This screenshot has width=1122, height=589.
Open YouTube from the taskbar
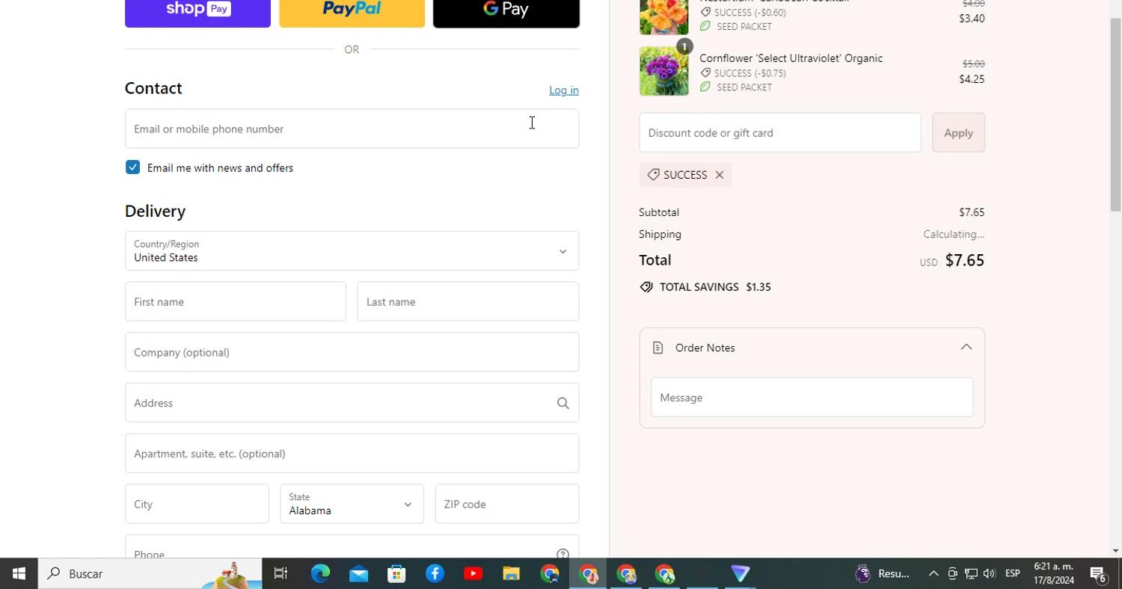(x=473, y=573)
